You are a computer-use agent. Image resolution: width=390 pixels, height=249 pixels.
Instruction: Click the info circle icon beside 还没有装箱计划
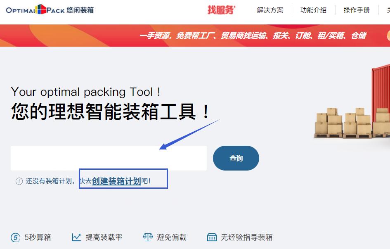tap(19, 181)
